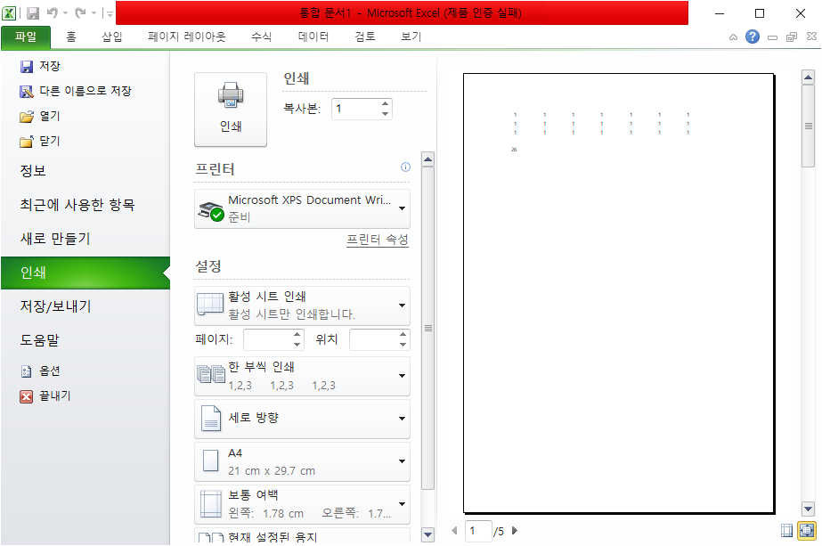
Task: Choose 다른 이름으로 저장 (Save As)
Action: tap(76, 91)
